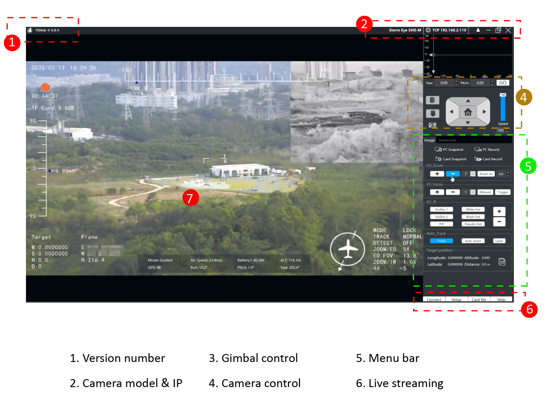Expand the side panel collapse chevron

tap(421, 168)
